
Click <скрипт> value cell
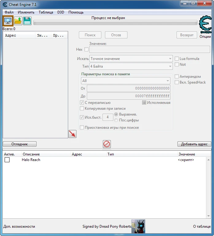[186, 160]
